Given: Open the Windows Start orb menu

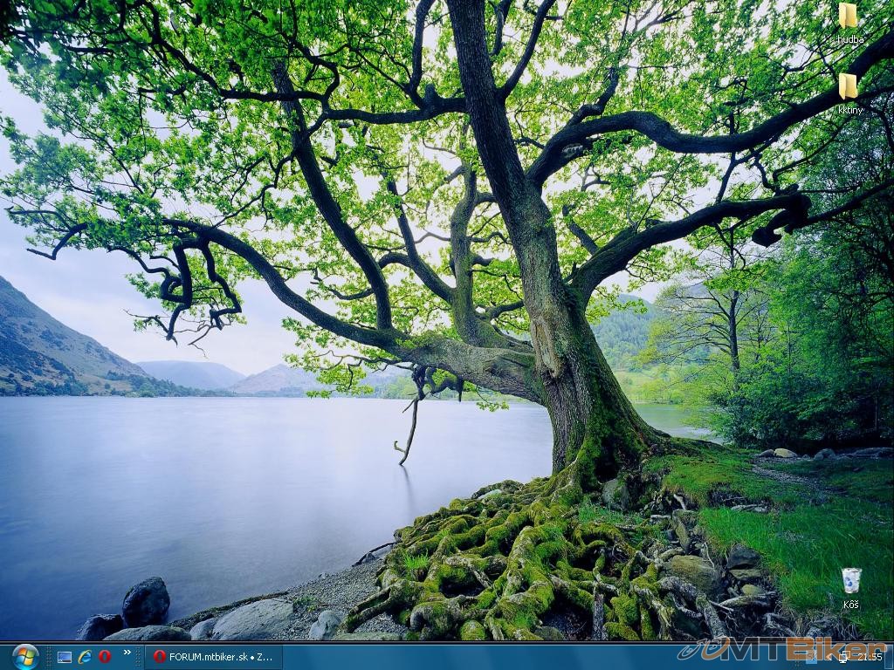Looking at the screenshot, I should pyautogui.click(x=25, y=656).
